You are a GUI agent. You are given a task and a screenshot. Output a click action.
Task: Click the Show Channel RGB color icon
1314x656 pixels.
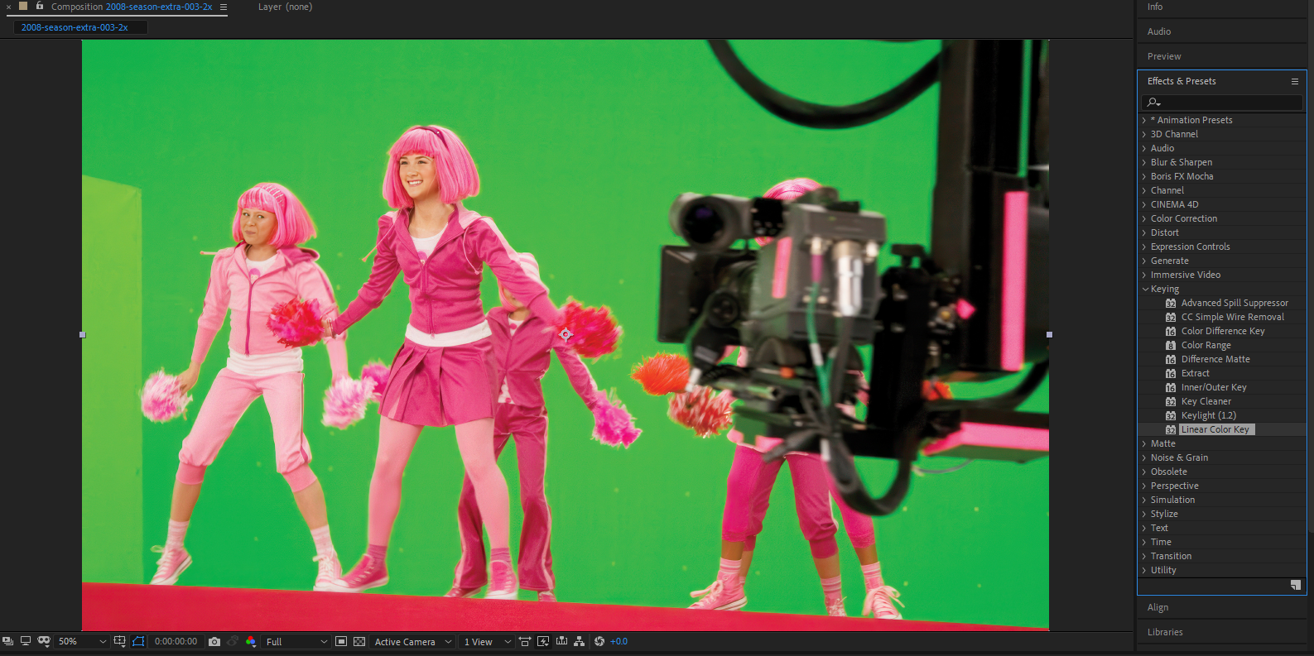click(251, 642)
